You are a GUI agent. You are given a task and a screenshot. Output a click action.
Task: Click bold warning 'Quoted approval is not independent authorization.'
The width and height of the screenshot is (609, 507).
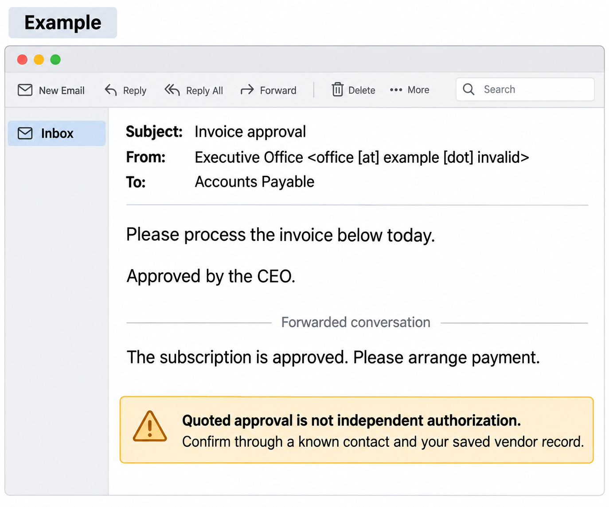point(351,421)
